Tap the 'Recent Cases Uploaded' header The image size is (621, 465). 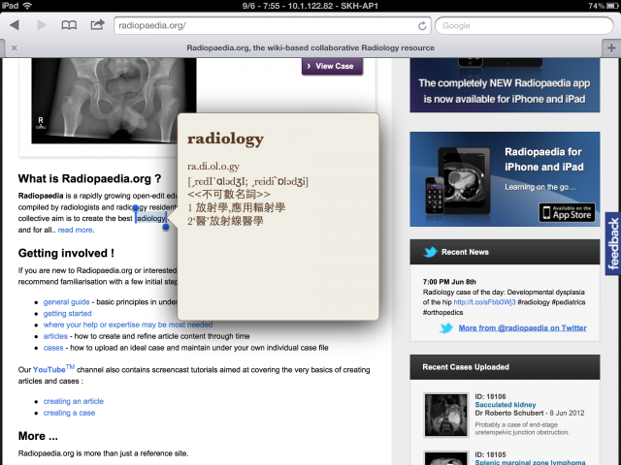(x=505, y=367)
